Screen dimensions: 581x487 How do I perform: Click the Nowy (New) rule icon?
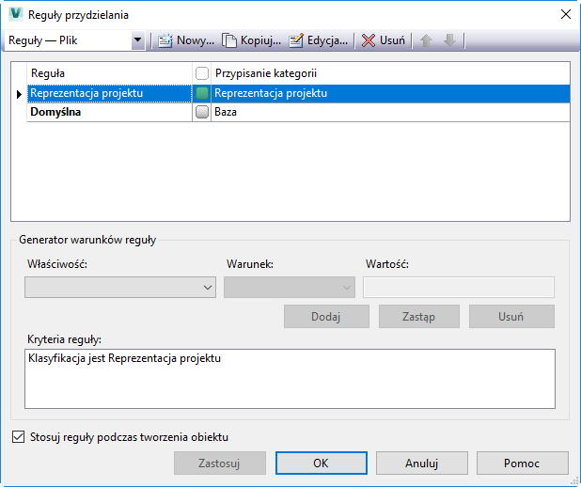click(165, 40)
